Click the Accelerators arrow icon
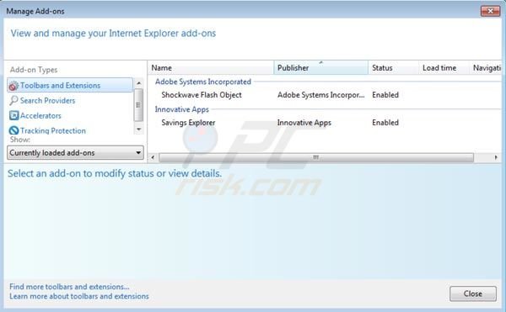Viewport: 506px width, 312px height. (13, 115)
